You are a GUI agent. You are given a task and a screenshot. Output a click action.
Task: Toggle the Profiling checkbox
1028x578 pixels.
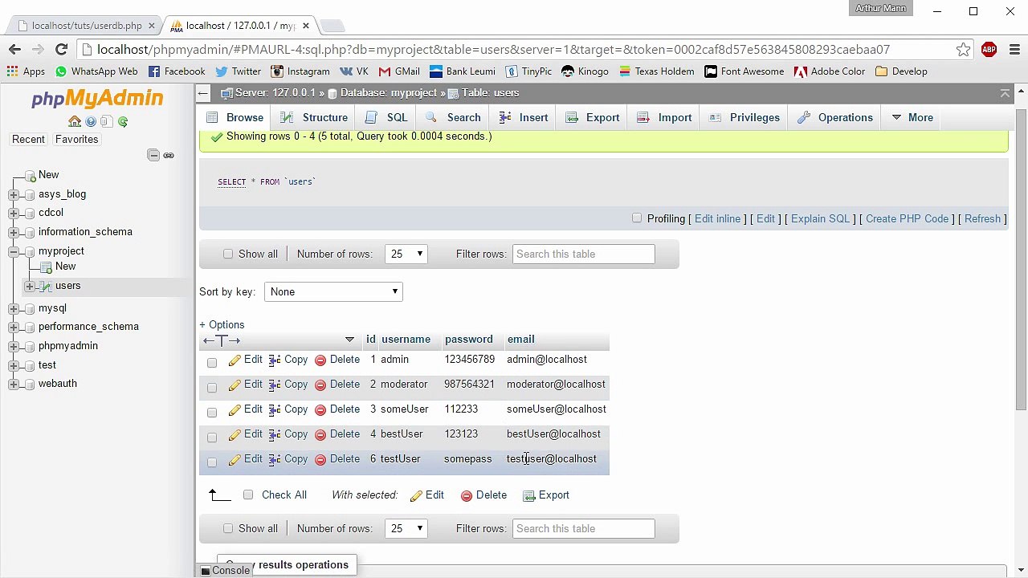coord(637,218)
